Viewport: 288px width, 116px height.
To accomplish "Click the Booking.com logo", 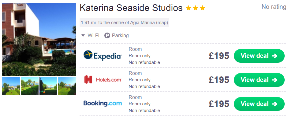I will (103, 104).
